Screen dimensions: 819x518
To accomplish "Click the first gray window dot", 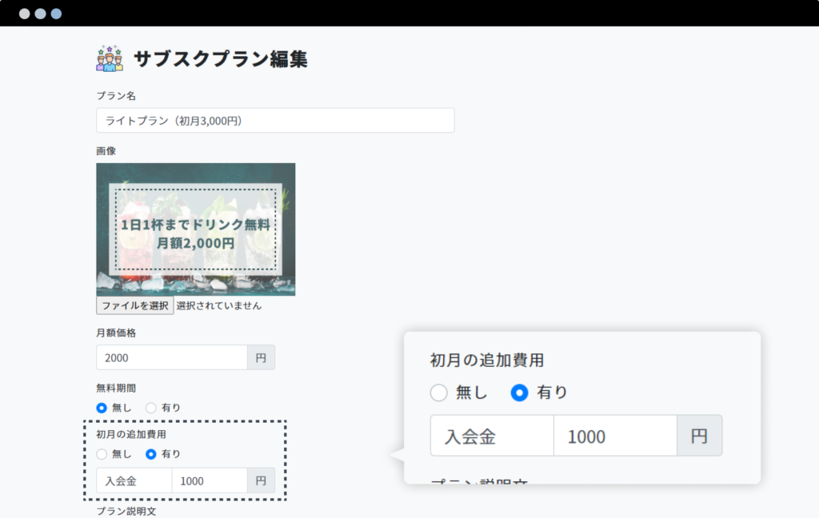I will 24,14.
